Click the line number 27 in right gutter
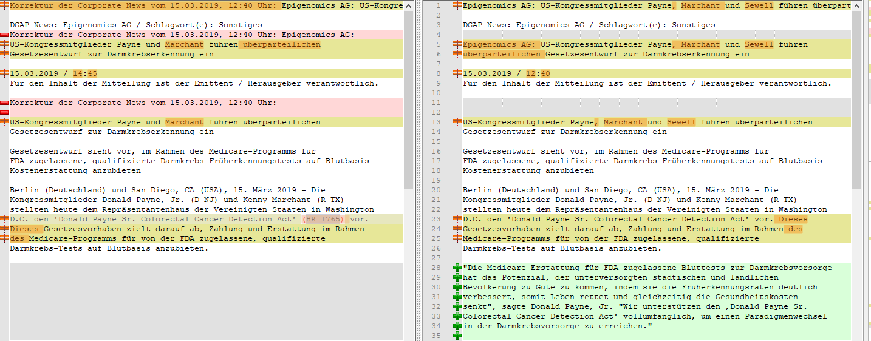The width and height of the screenshot is (871, 341). pos(435,258)
